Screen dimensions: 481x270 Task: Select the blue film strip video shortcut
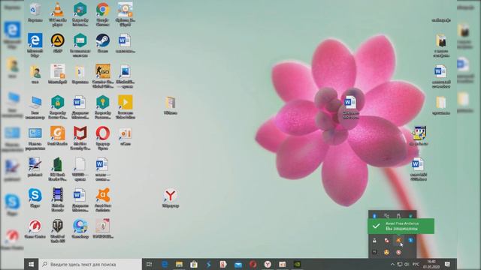57,199
